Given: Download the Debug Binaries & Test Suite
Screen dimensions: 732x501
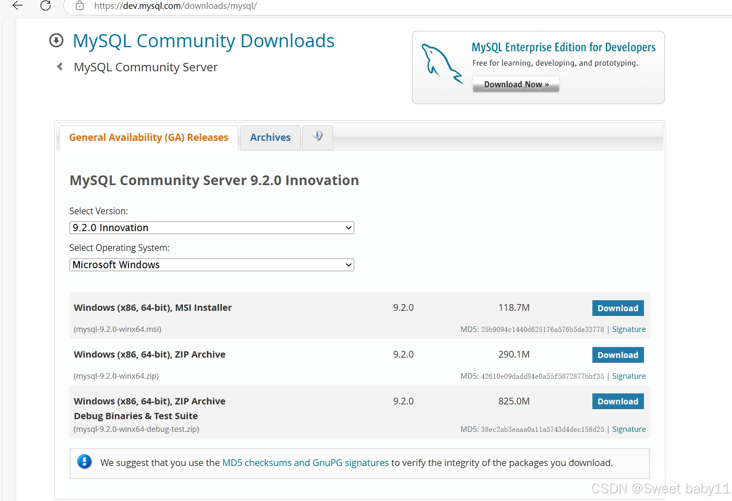Looking at the screenshot, I should pyautogui.click(x=618, y=401).
